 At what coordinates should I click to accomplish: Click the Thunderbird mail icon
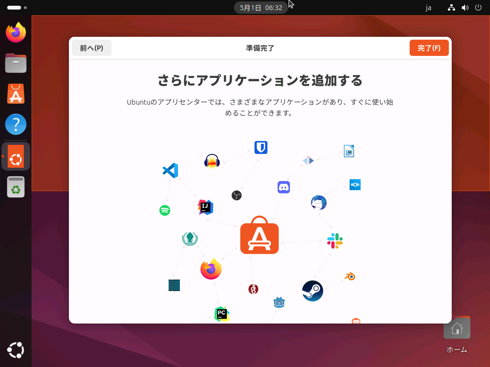pos(319,203)
